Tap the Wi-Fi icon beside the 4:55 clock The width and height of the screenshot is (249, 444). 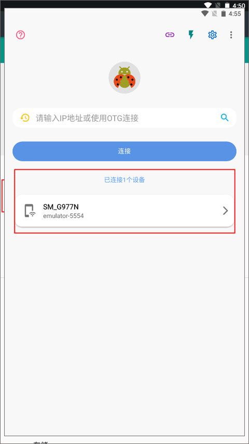[205, 14]
